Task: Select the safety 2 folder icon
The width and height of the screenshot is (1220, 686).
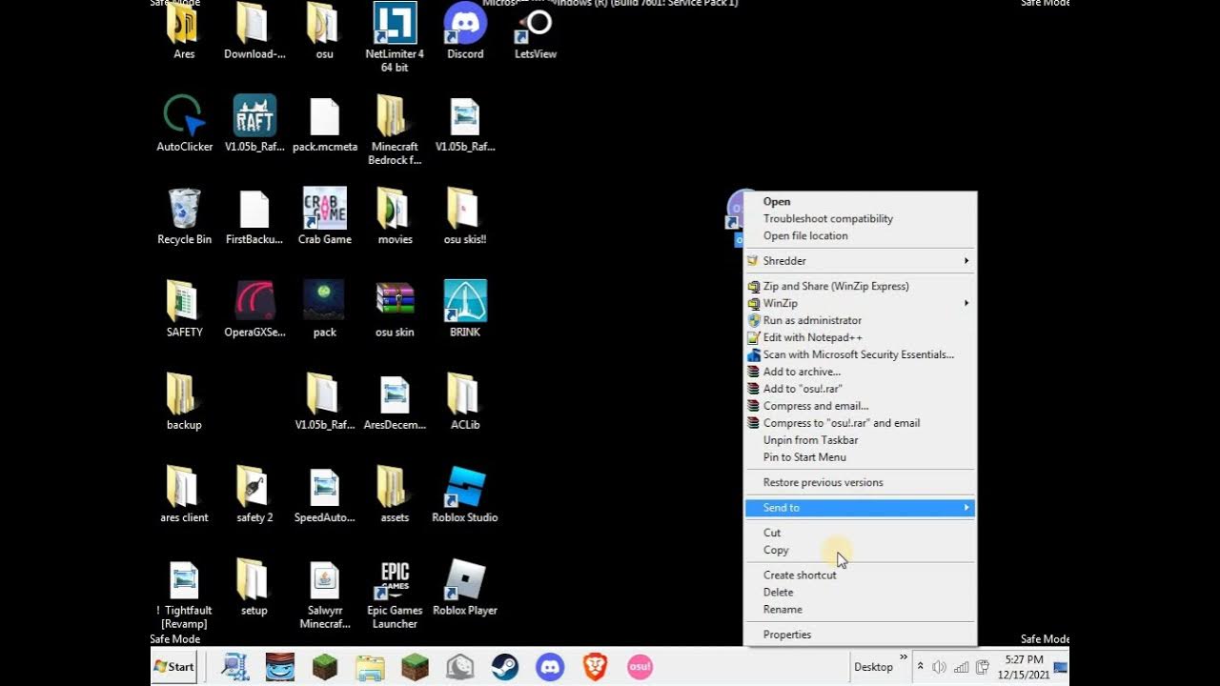Action: (x=254, y=494)
